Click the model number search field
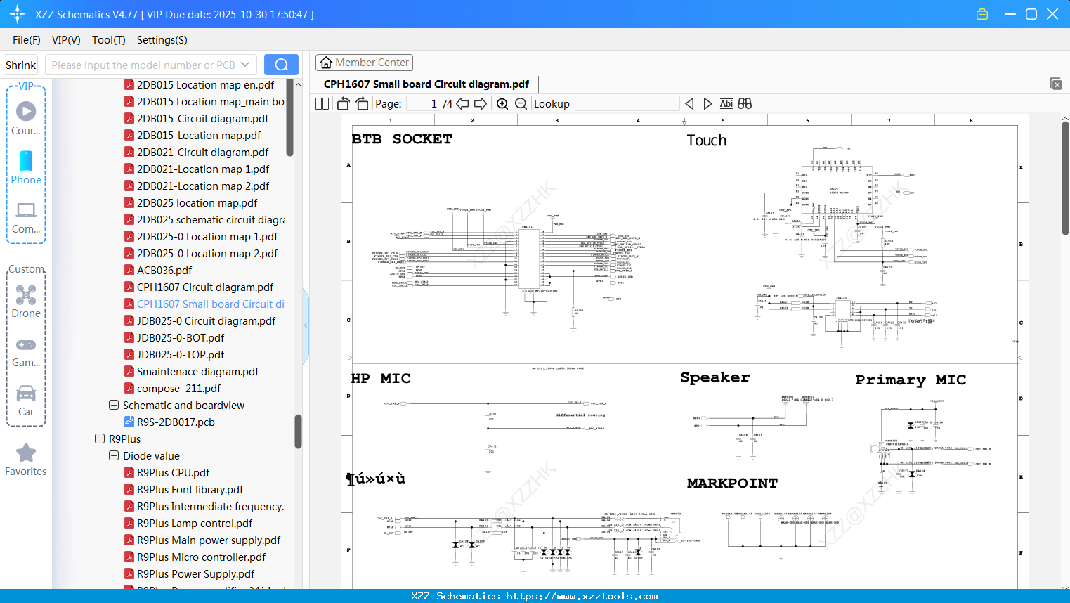The width and height of the screenshot is (1070, 603). 143,65
